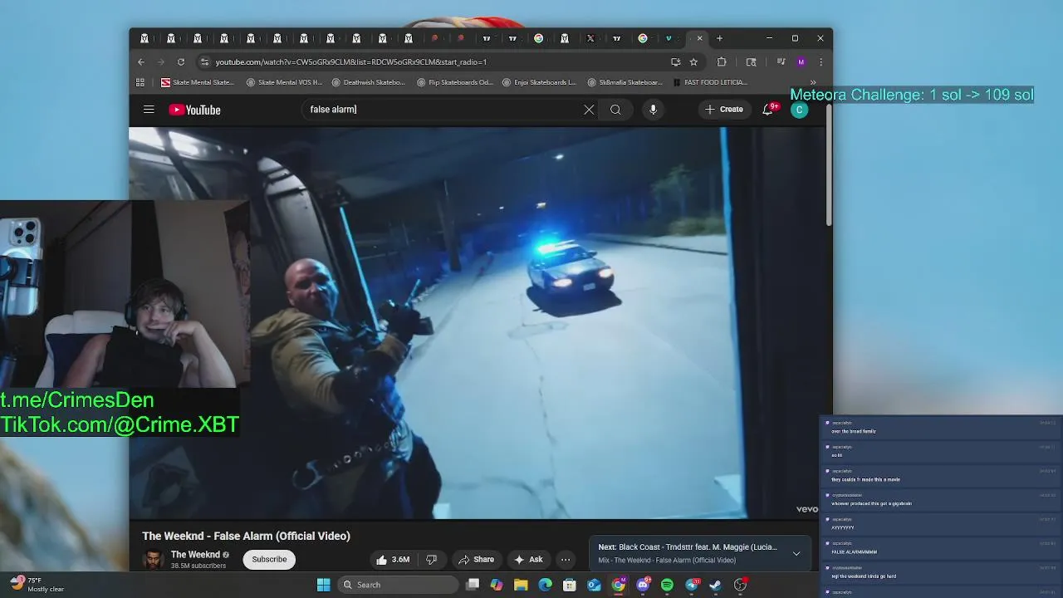
Task: Open The Weeknd channel name link
Action: [195, 555]
